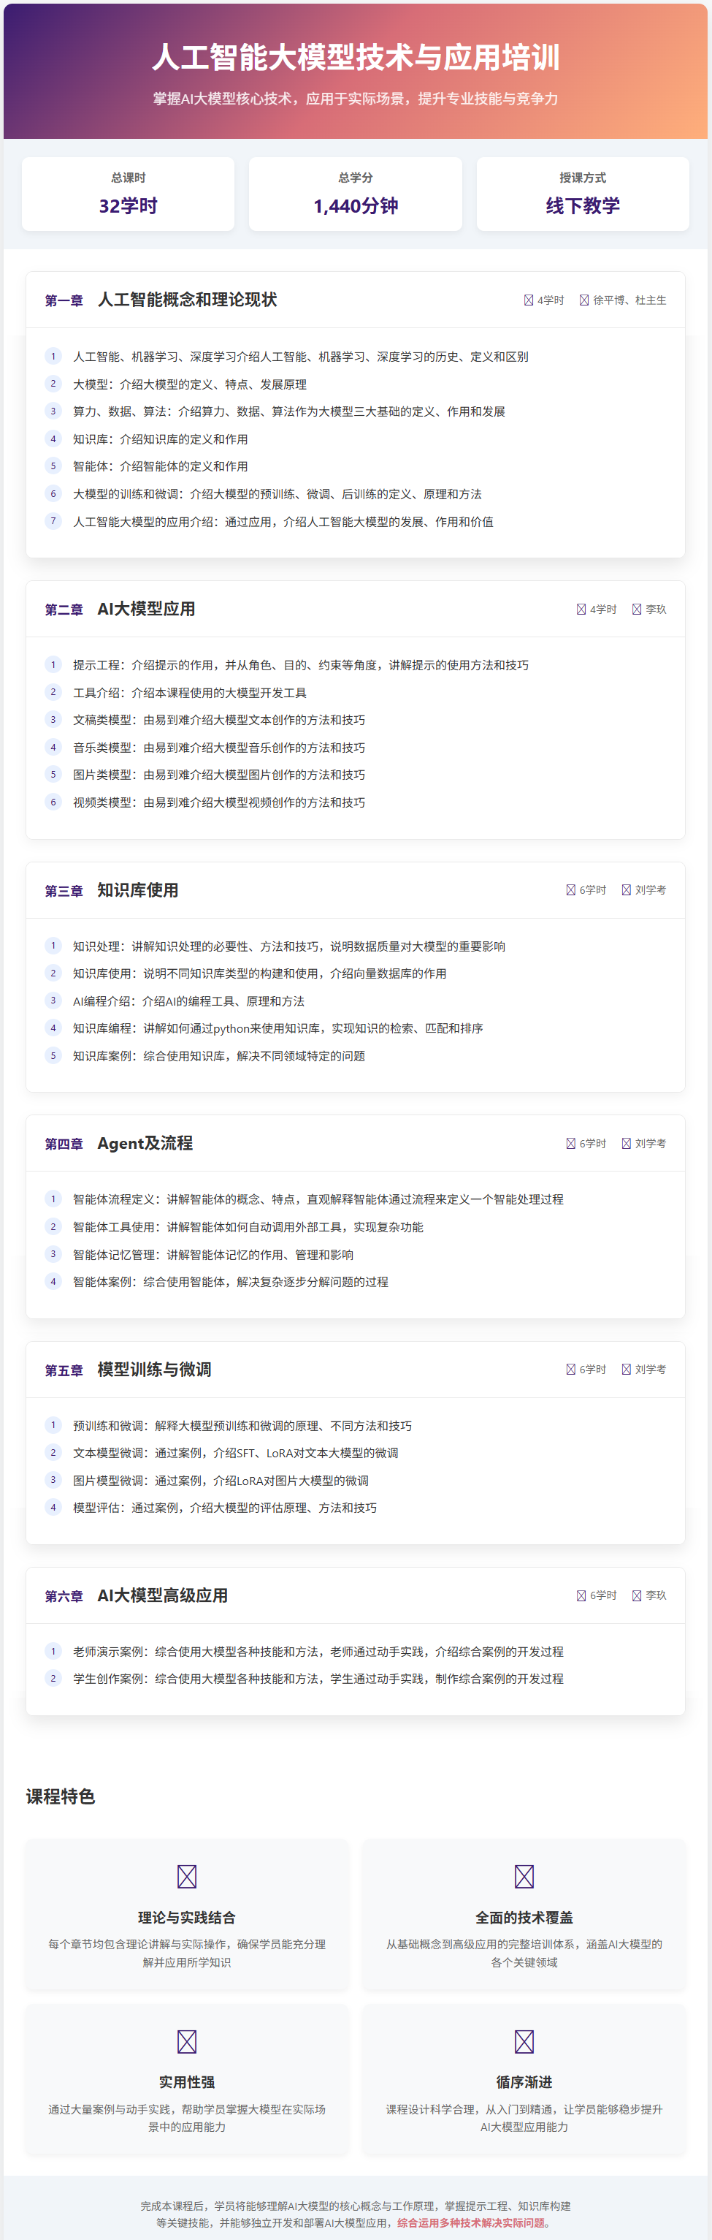Click the icon above 循序渐进
The width and height of the screenshot is (712, 2240).
coord(524,2040)
